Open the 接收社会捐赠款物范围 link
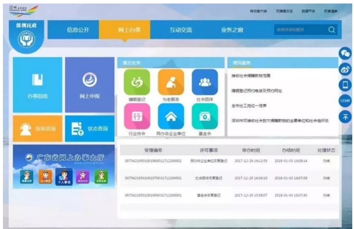Viewport: 354px width, 229px height. click(x=251, y=76)
